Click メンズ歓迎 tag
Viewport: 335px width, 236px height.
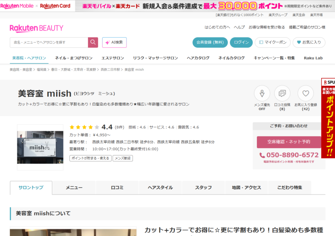click(x=123, y=158)
